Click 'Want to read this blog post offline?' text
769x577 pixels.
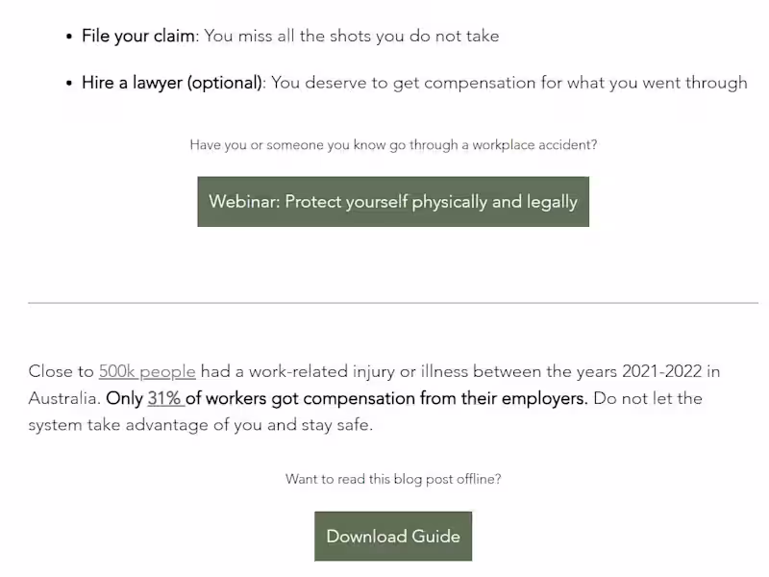coord(393,479)
